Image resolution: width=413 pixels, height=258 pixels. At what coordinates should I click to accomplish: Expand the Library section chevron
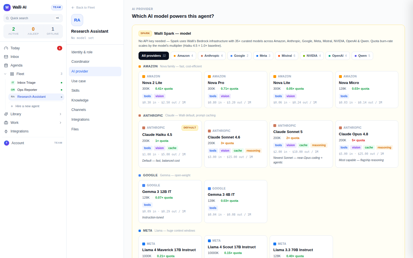click(61, 114)
